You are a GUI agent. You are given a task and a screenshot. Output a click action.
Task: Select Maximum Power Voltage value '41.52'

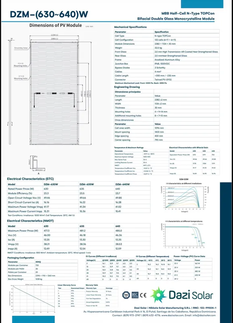pos(118,207)
